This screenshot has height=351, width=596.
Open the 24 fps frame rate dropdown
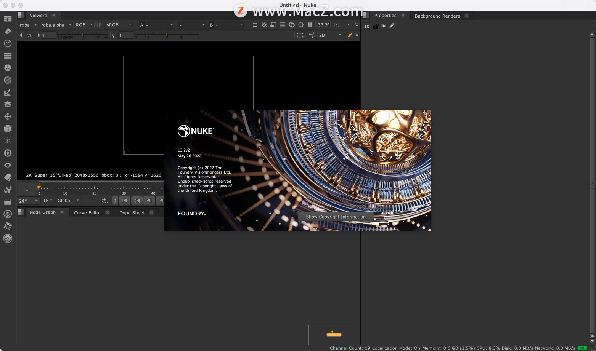click(x=27, y=201)
